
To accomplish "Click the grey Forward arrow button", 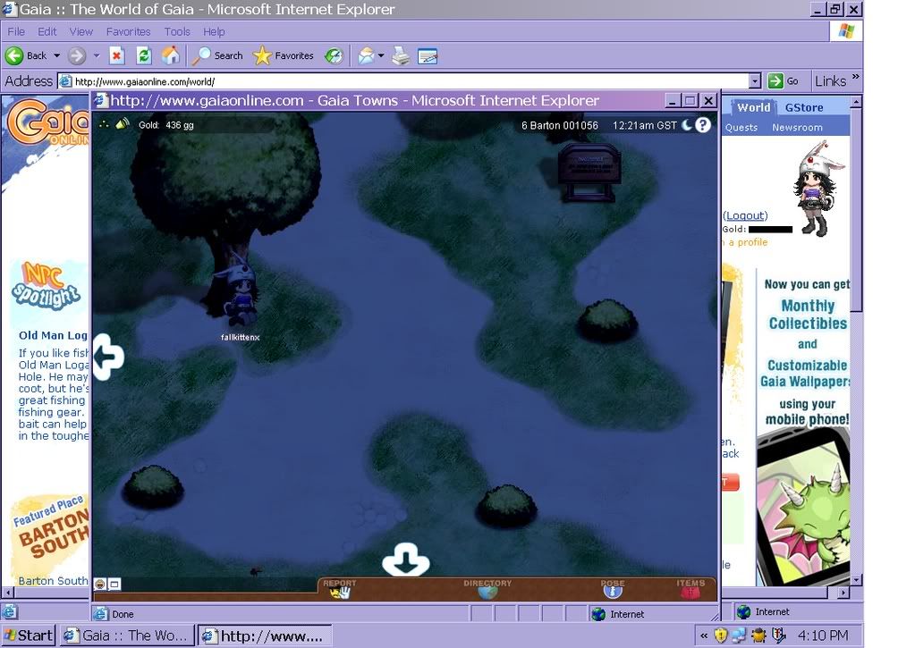I will (76, 56).
